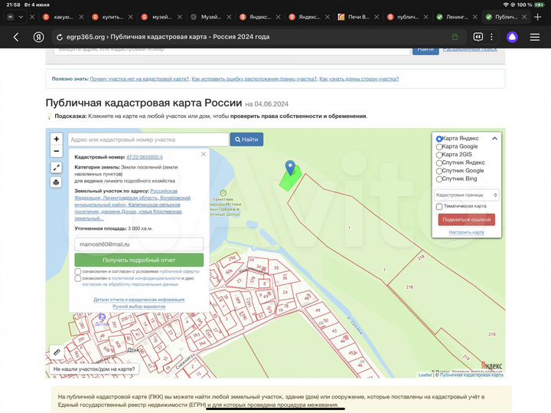The width and height of the screenshot is (551, 413).
Task: Expand the map to fullscreen
Action: [x=56, y=168]
